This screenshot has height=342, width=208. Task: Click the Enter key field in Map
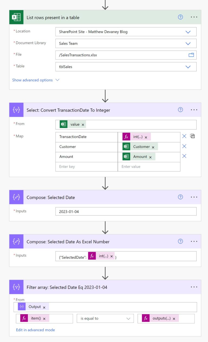click(x=76, y=167)
